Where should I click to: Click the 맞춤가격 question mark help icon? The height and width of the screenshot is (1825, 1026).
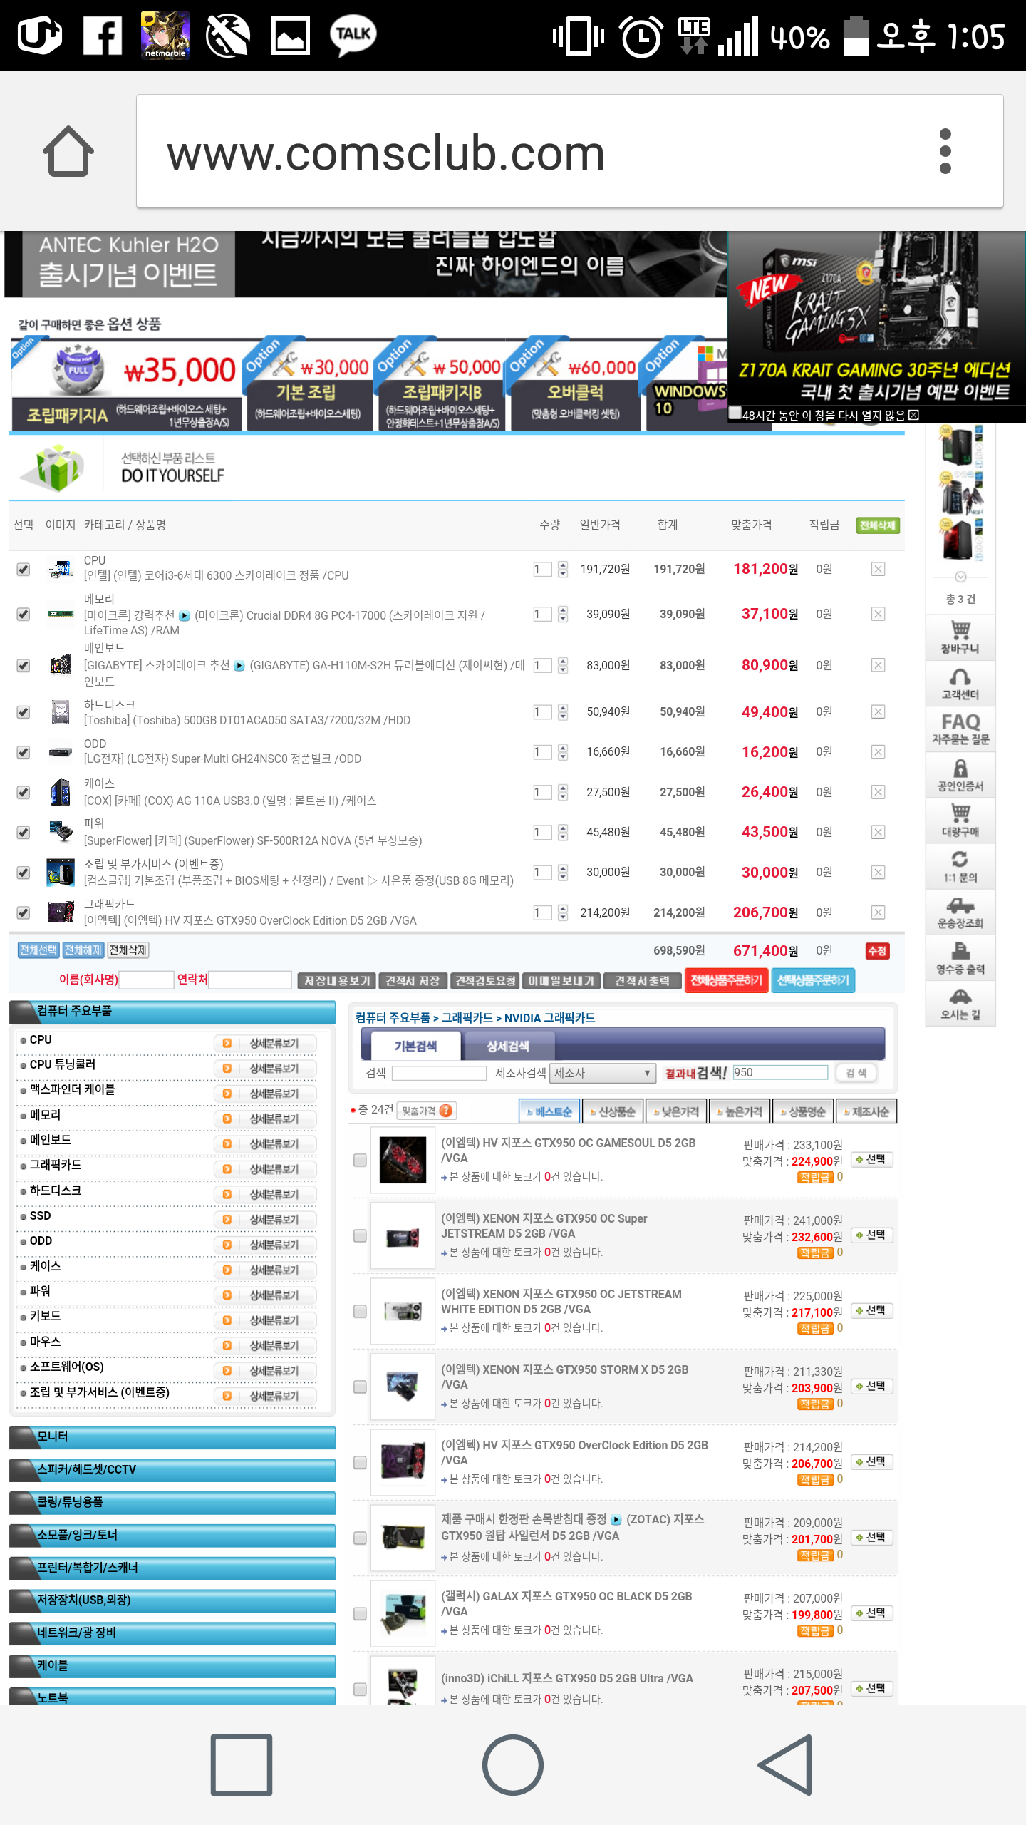point(446,1111)
